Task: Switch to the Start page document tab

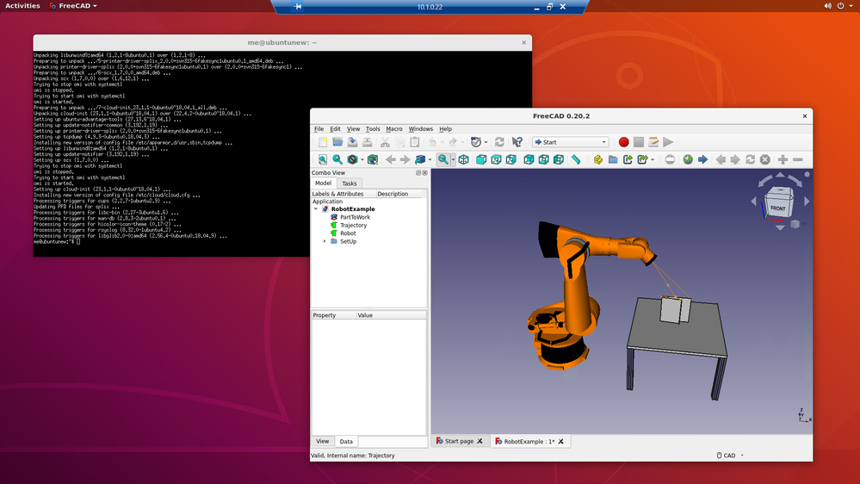Action: (x=459, y=441)
